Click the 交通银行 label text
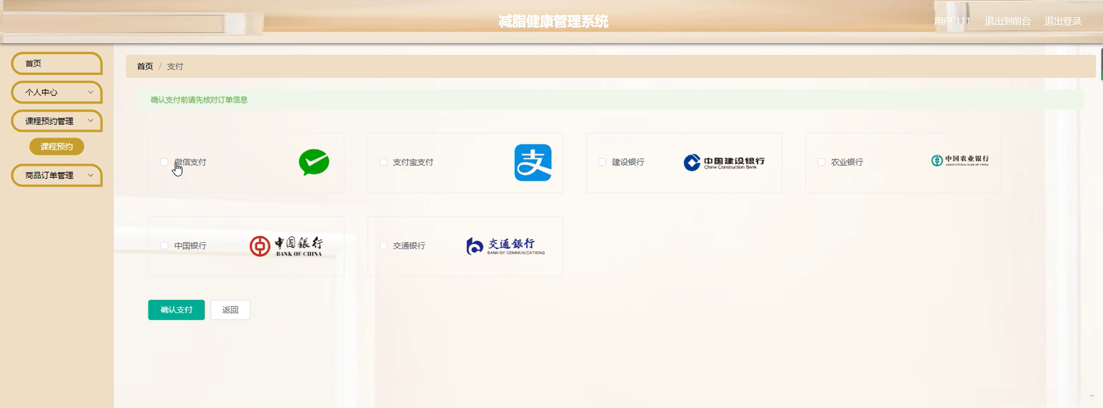Image resolution: width=1103 pixels, height=408 pixels. click(x=409, y=246)
